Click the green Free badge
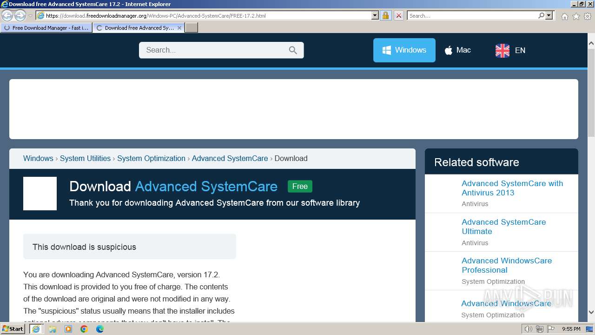 (x=300, y=186)
